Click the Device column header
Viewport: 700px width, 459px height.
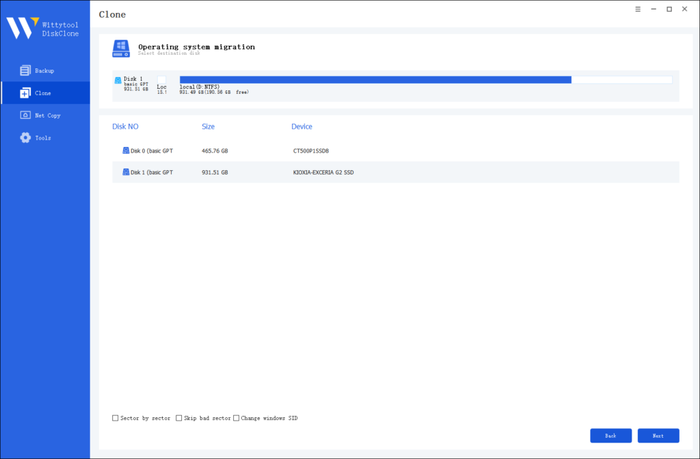click(303, 127)
